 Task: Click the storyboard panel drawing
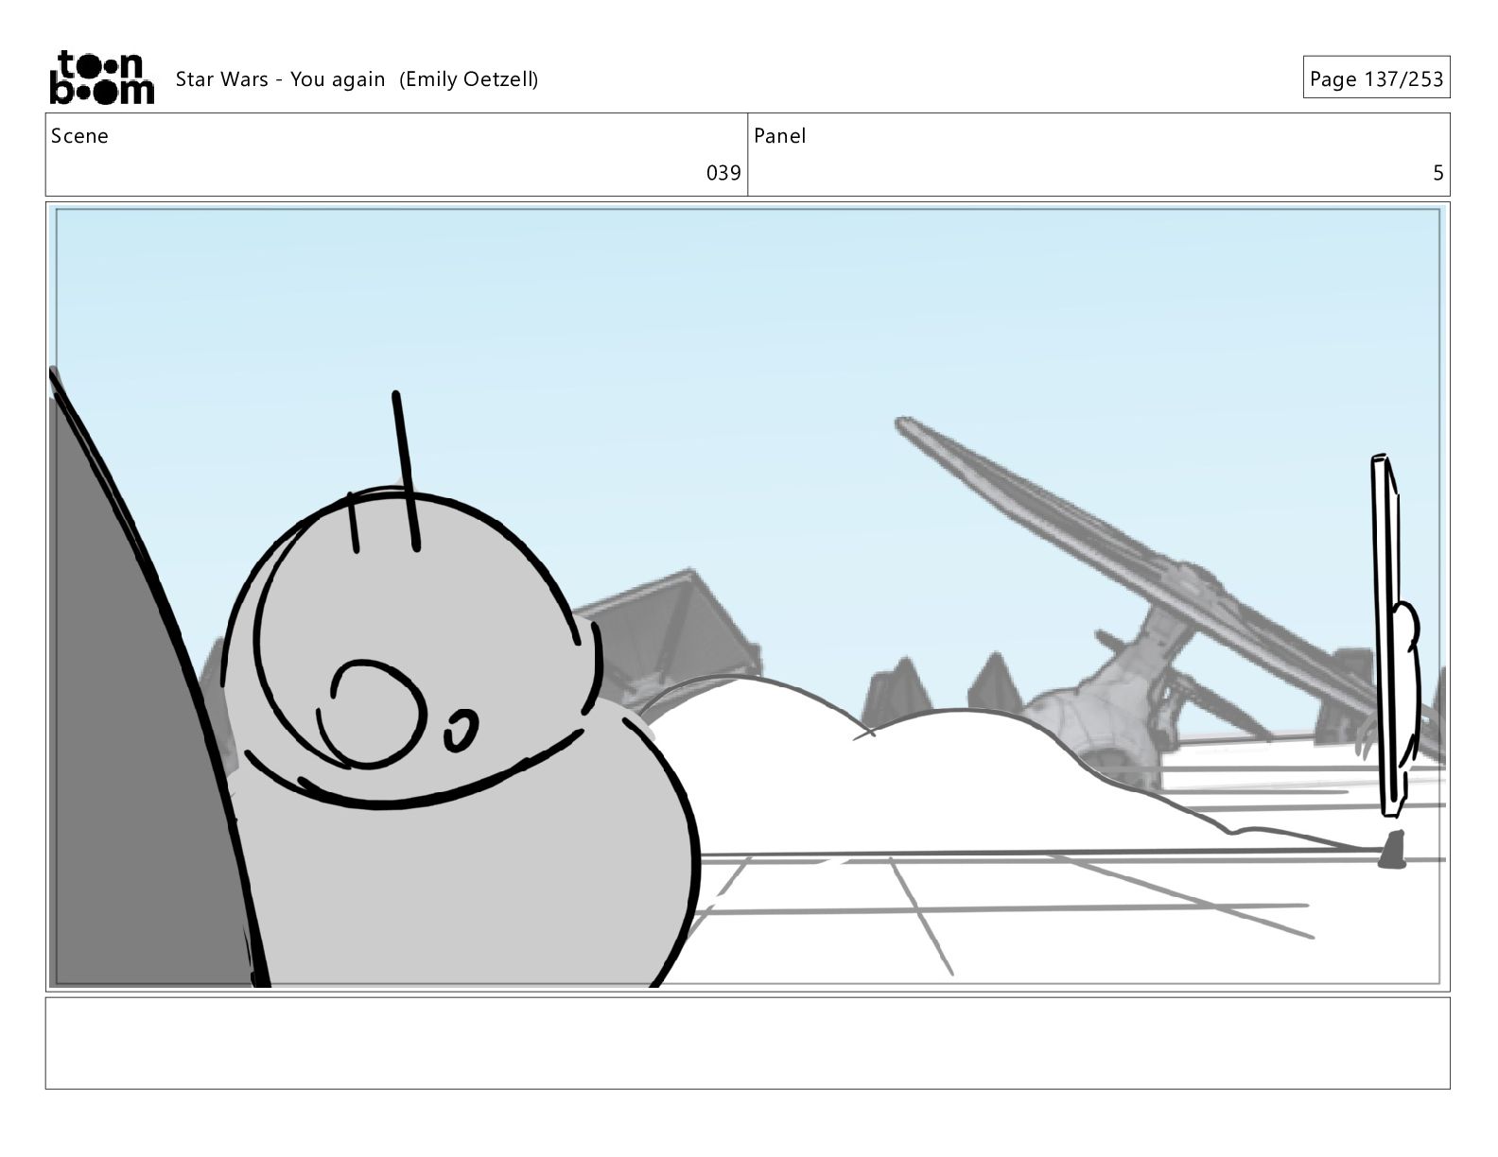[x=747, y=597]
